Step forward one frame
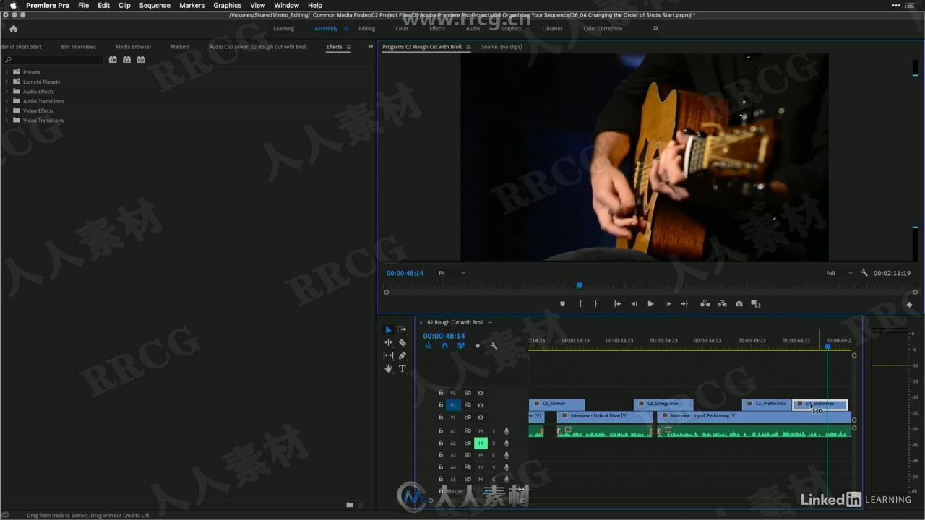The image size is (925, 520). [668, 304]
